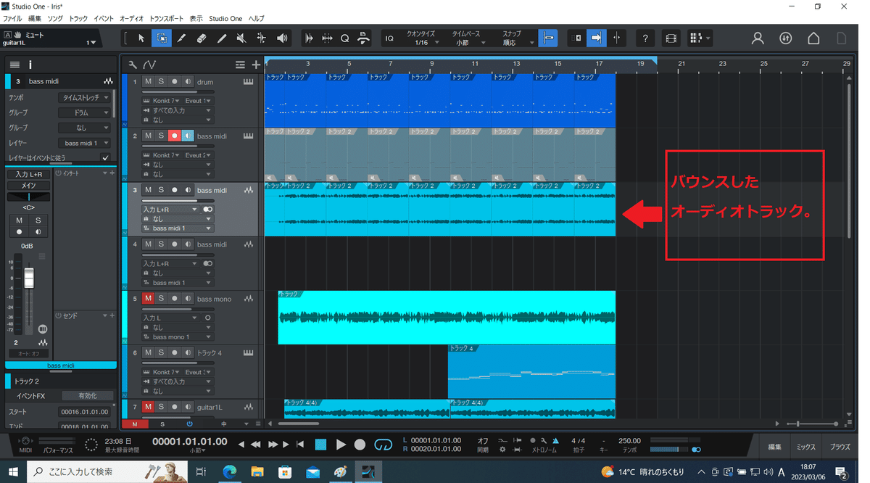Viewport: 870px width, 483px height.
Task: Pick the Split tool
Action: 182,38
